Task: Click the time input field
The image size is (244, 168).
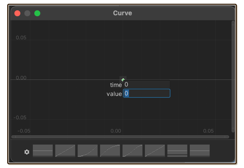Action: point(147,85)
